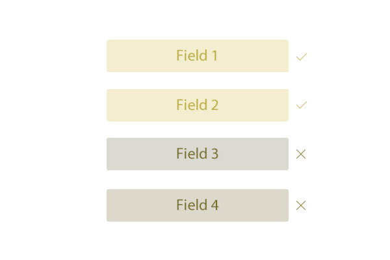Select the gray Field 4 box
This screenshot has height=260, width=390.
[198, 205]
